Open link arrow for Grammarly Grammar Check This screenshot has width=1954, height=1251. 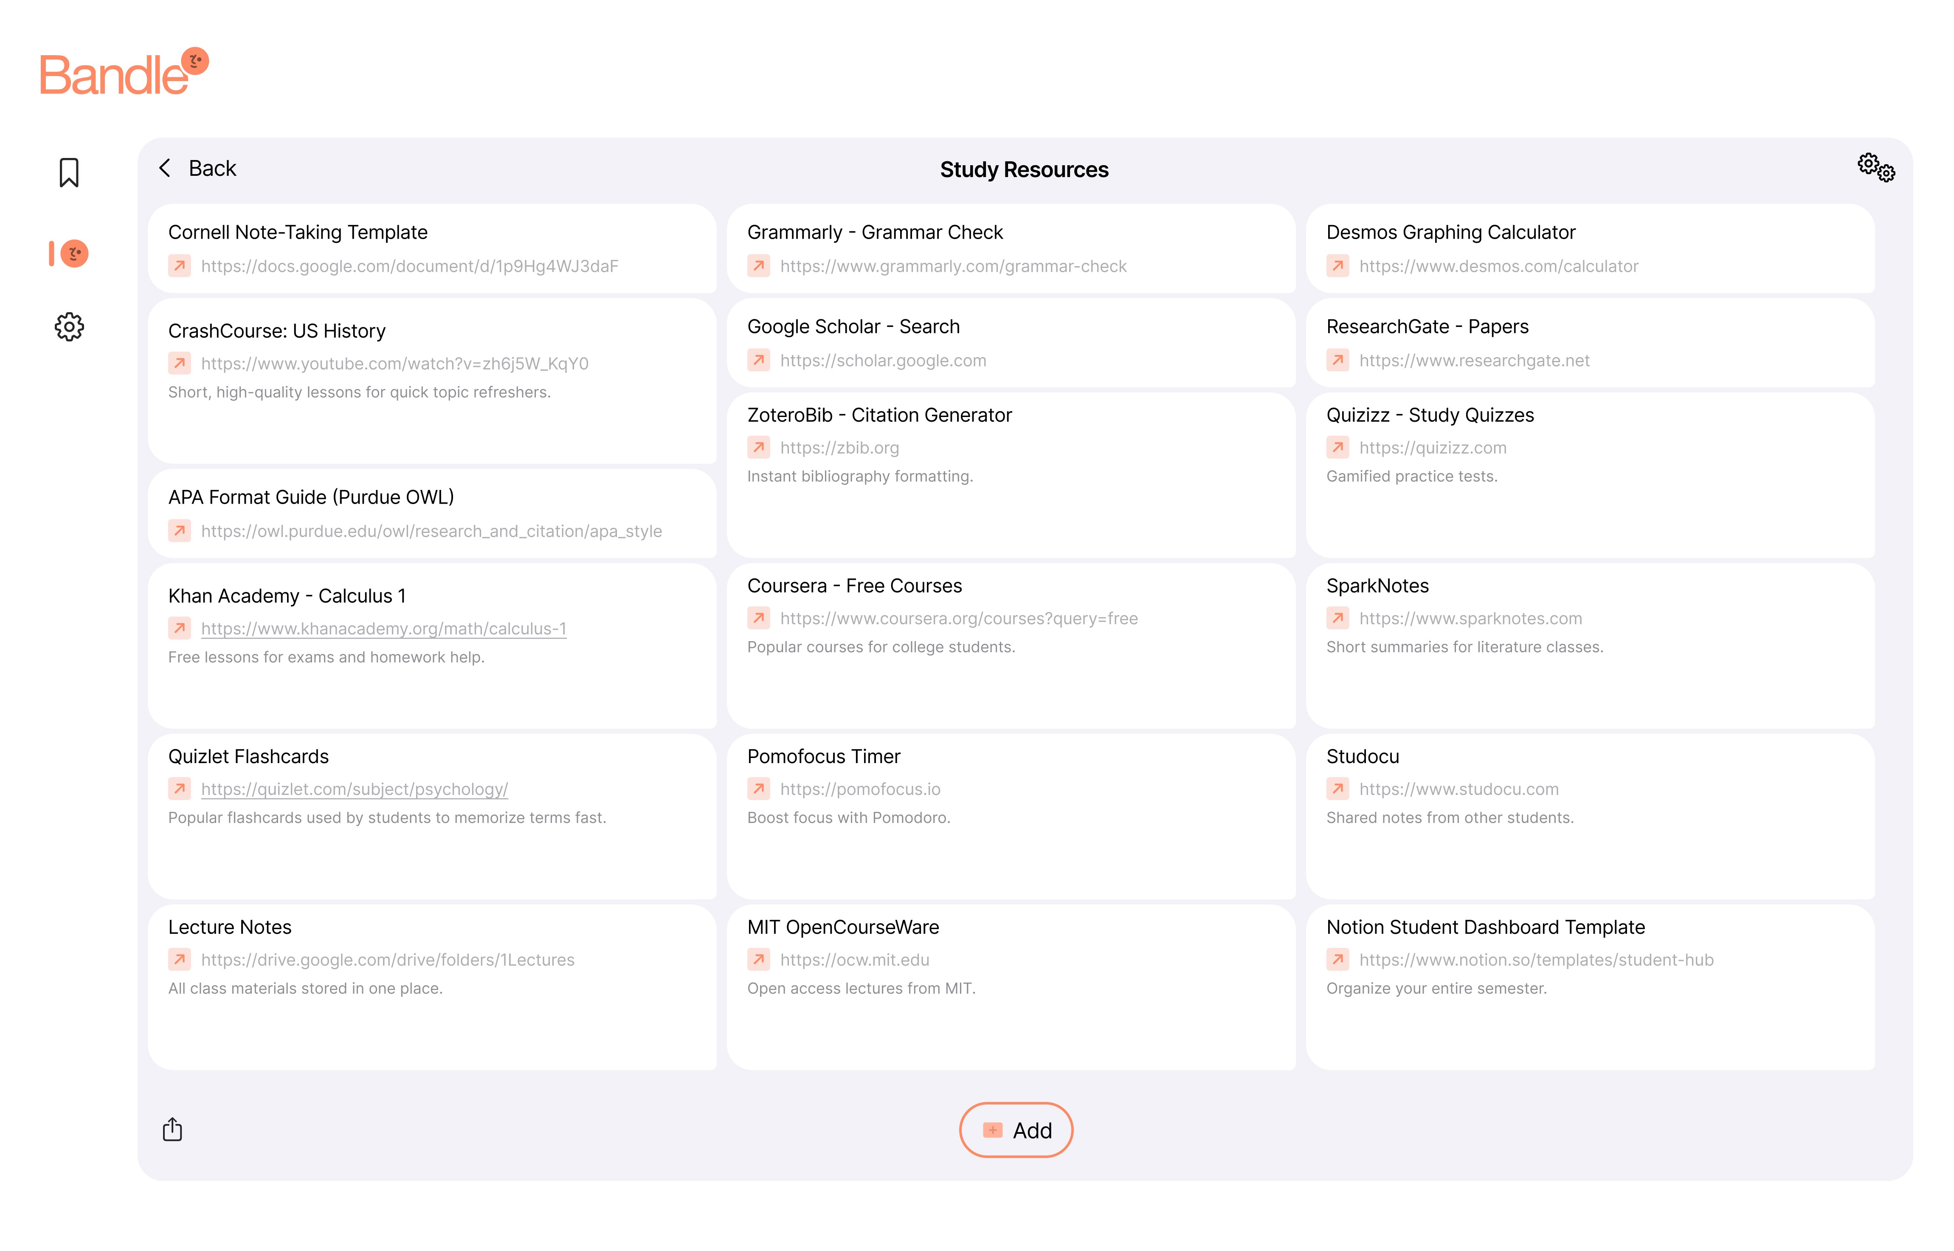(758, 266)
